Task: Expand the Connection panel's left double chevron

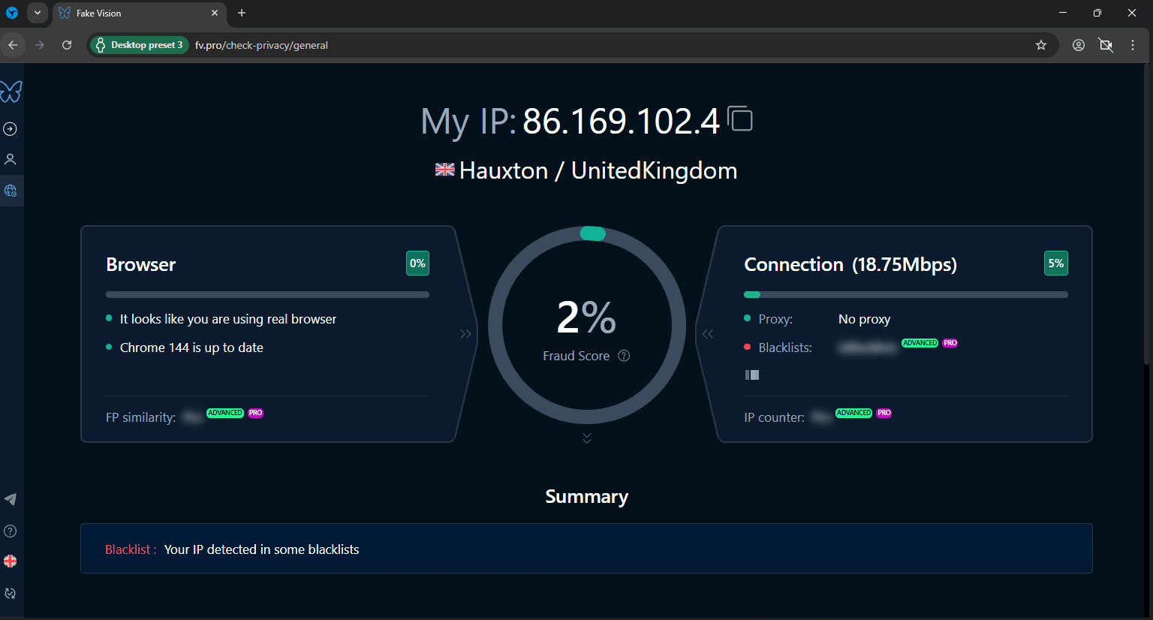Action: pyautogui.click(x=708, y=334)
